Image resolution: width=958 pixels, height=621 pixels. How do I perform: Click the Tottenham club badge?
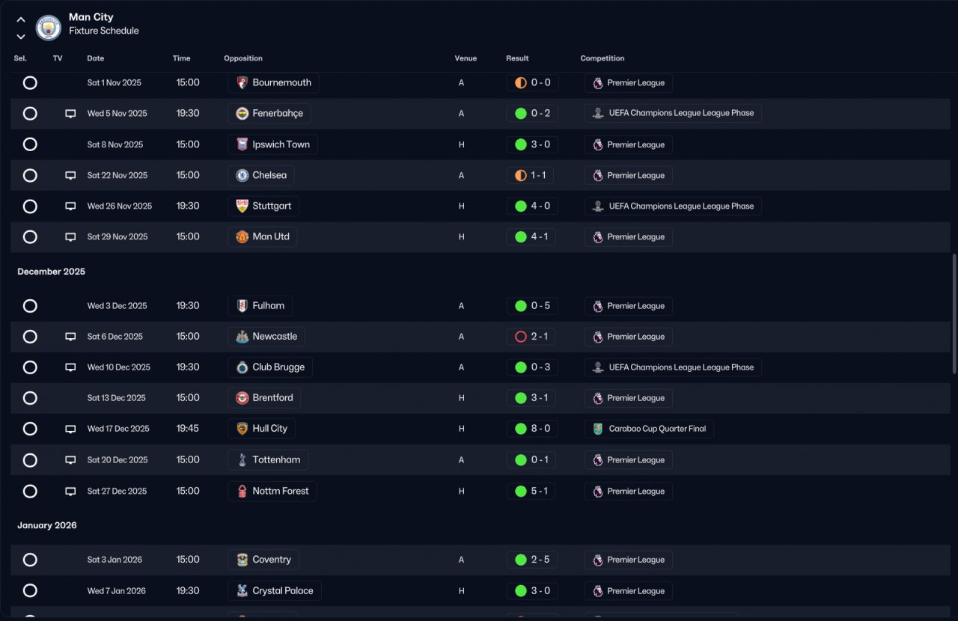tap(242, 460)
